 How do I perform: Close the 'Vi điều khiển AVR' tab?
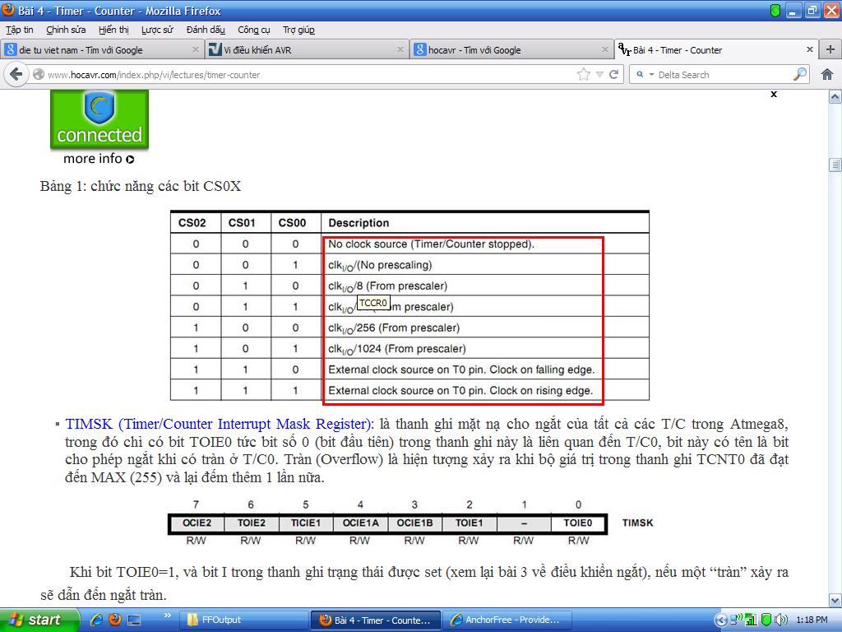[x=400, y=49]
